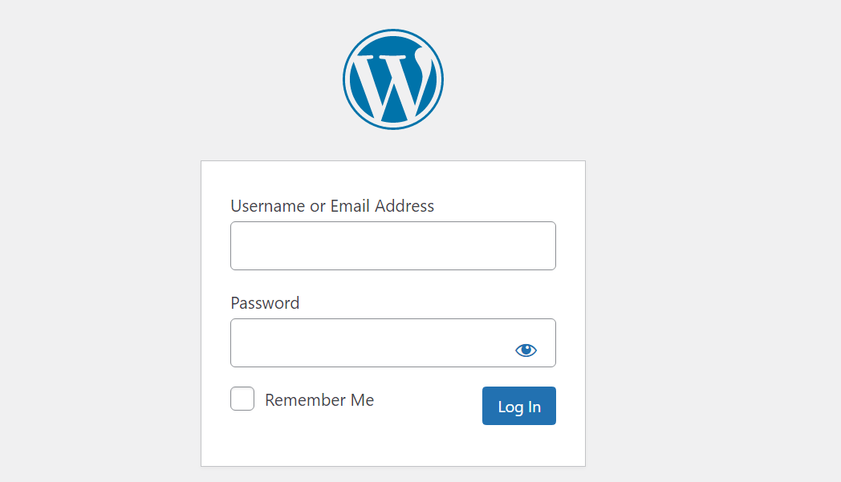This screenshot has width=841, height=482.
Task: Open WordPress.org via the circular W logo
Action: [x=393, y=78]
